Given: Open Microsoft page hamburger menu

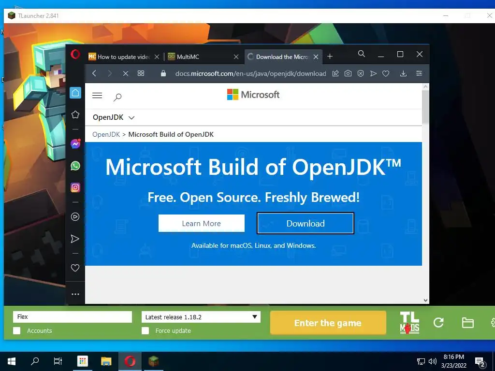Looking at the screenshot, I should pyautogui.click(x=97, y=95).
